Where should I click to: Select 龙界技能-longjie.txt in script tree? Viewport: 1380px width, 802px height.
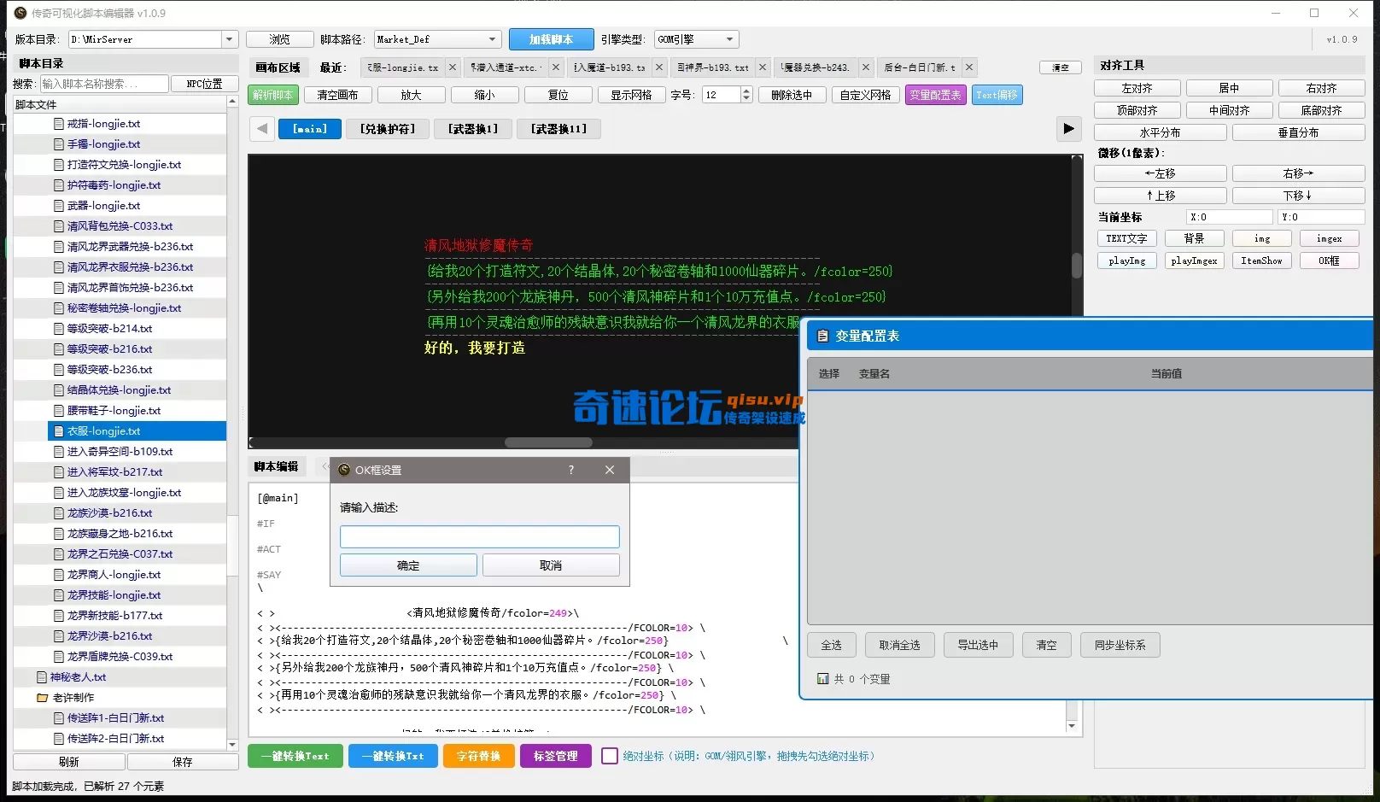(x=114, y=595)
